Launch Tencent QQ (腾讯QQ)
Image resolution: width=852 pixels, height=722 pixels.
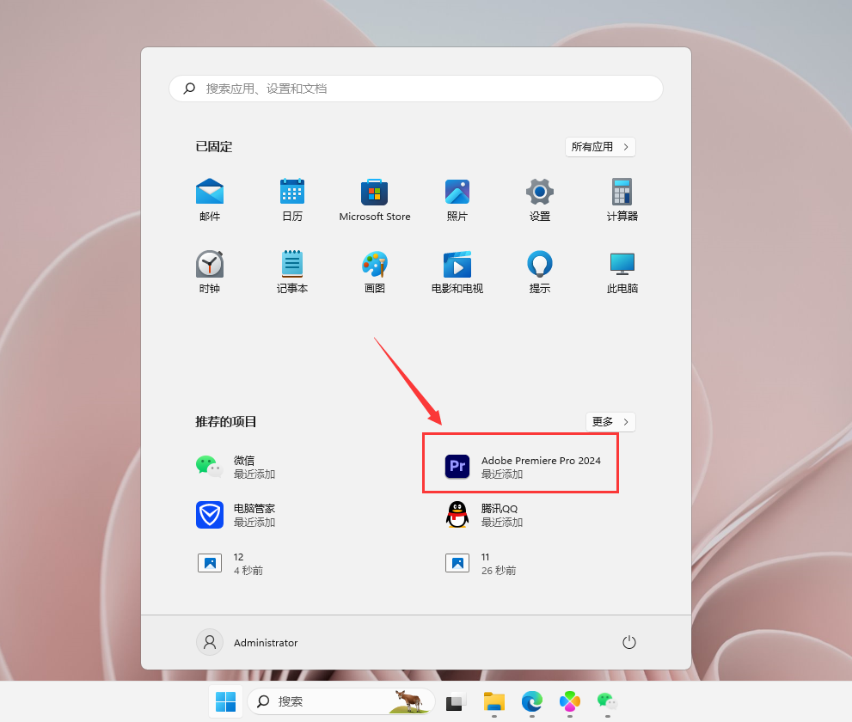tap(484, 515)
